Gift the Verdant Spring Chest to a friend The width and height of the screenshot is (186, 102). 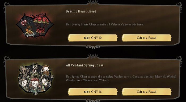(147, 92)
